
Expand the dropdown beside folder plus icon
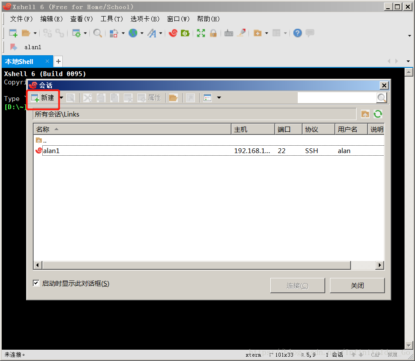pos(266,33)
